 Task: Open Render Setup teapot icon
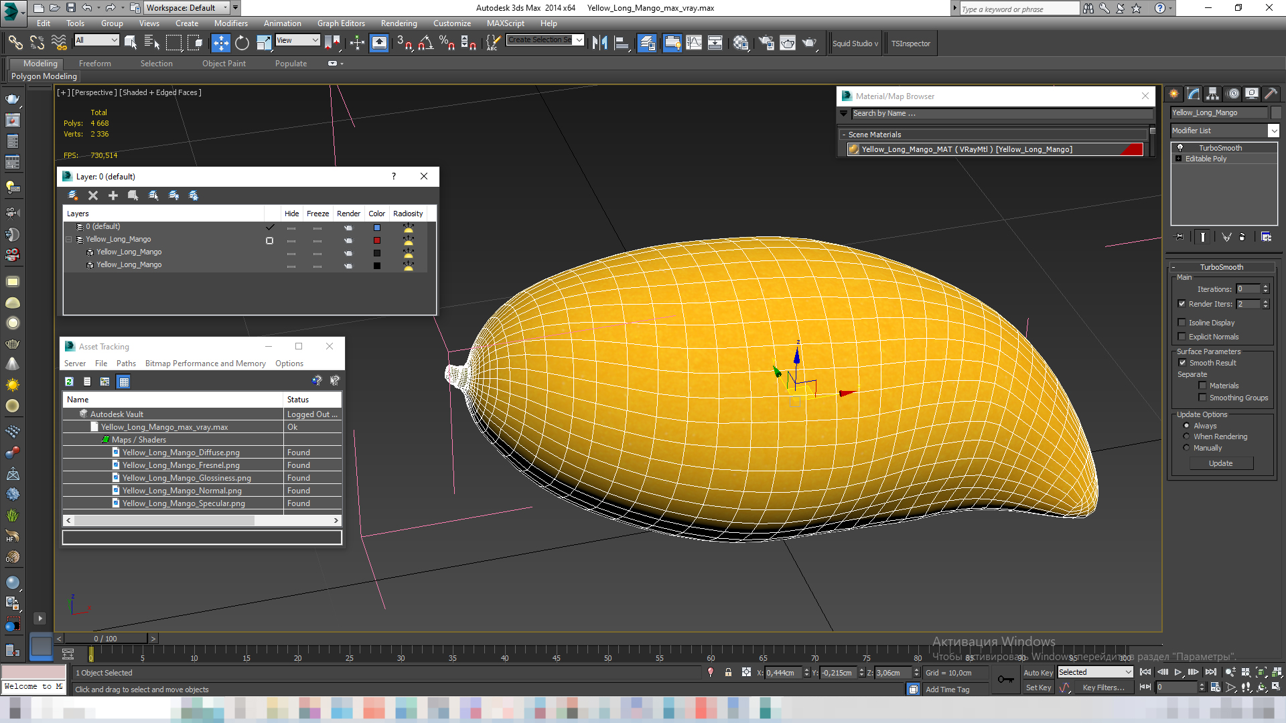[x=766, y=43]
